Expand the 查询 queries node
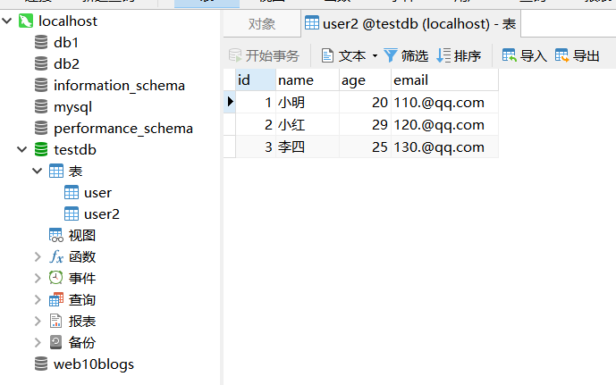The height and width of the screenshot is (385, 616). [x=38, y=300]
